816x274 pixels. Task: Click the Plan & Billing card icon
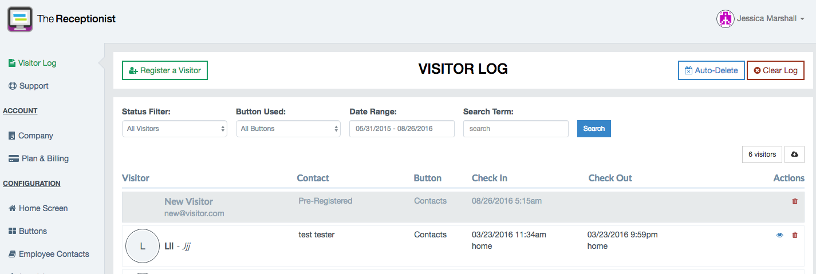pos(13,158)
